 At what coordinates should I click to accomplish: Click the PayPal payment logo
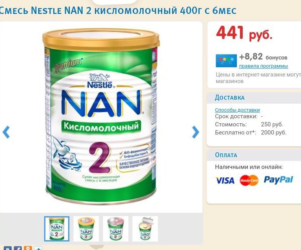[278, 180]
